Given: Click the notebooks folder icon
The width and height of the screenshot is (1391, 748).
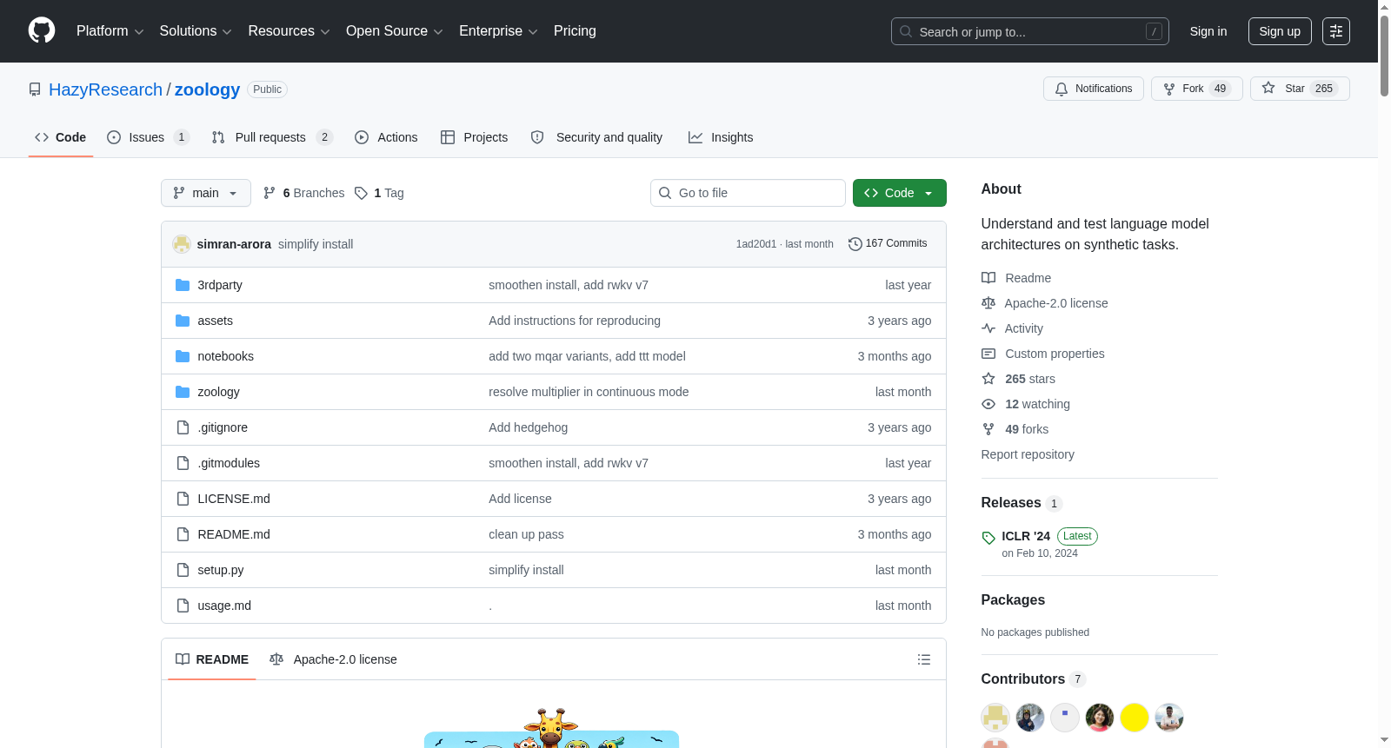Looking at the screenshot, I should [x=183, y=356].
